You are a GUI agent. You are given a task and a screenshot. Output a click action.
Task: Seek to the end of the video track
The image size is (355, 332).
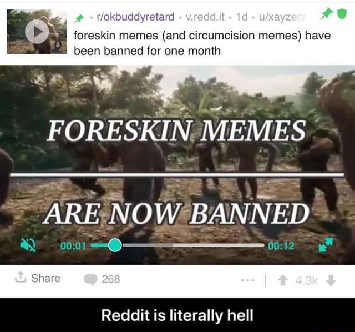[263, 245]
